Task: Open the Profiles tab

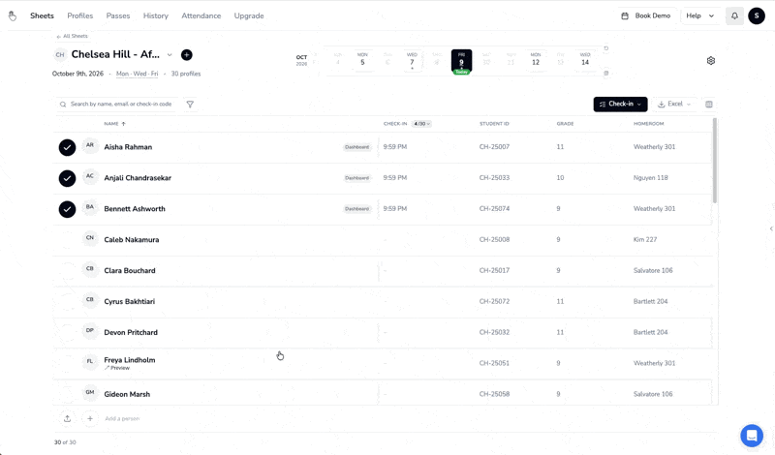Action: (80, 15)
